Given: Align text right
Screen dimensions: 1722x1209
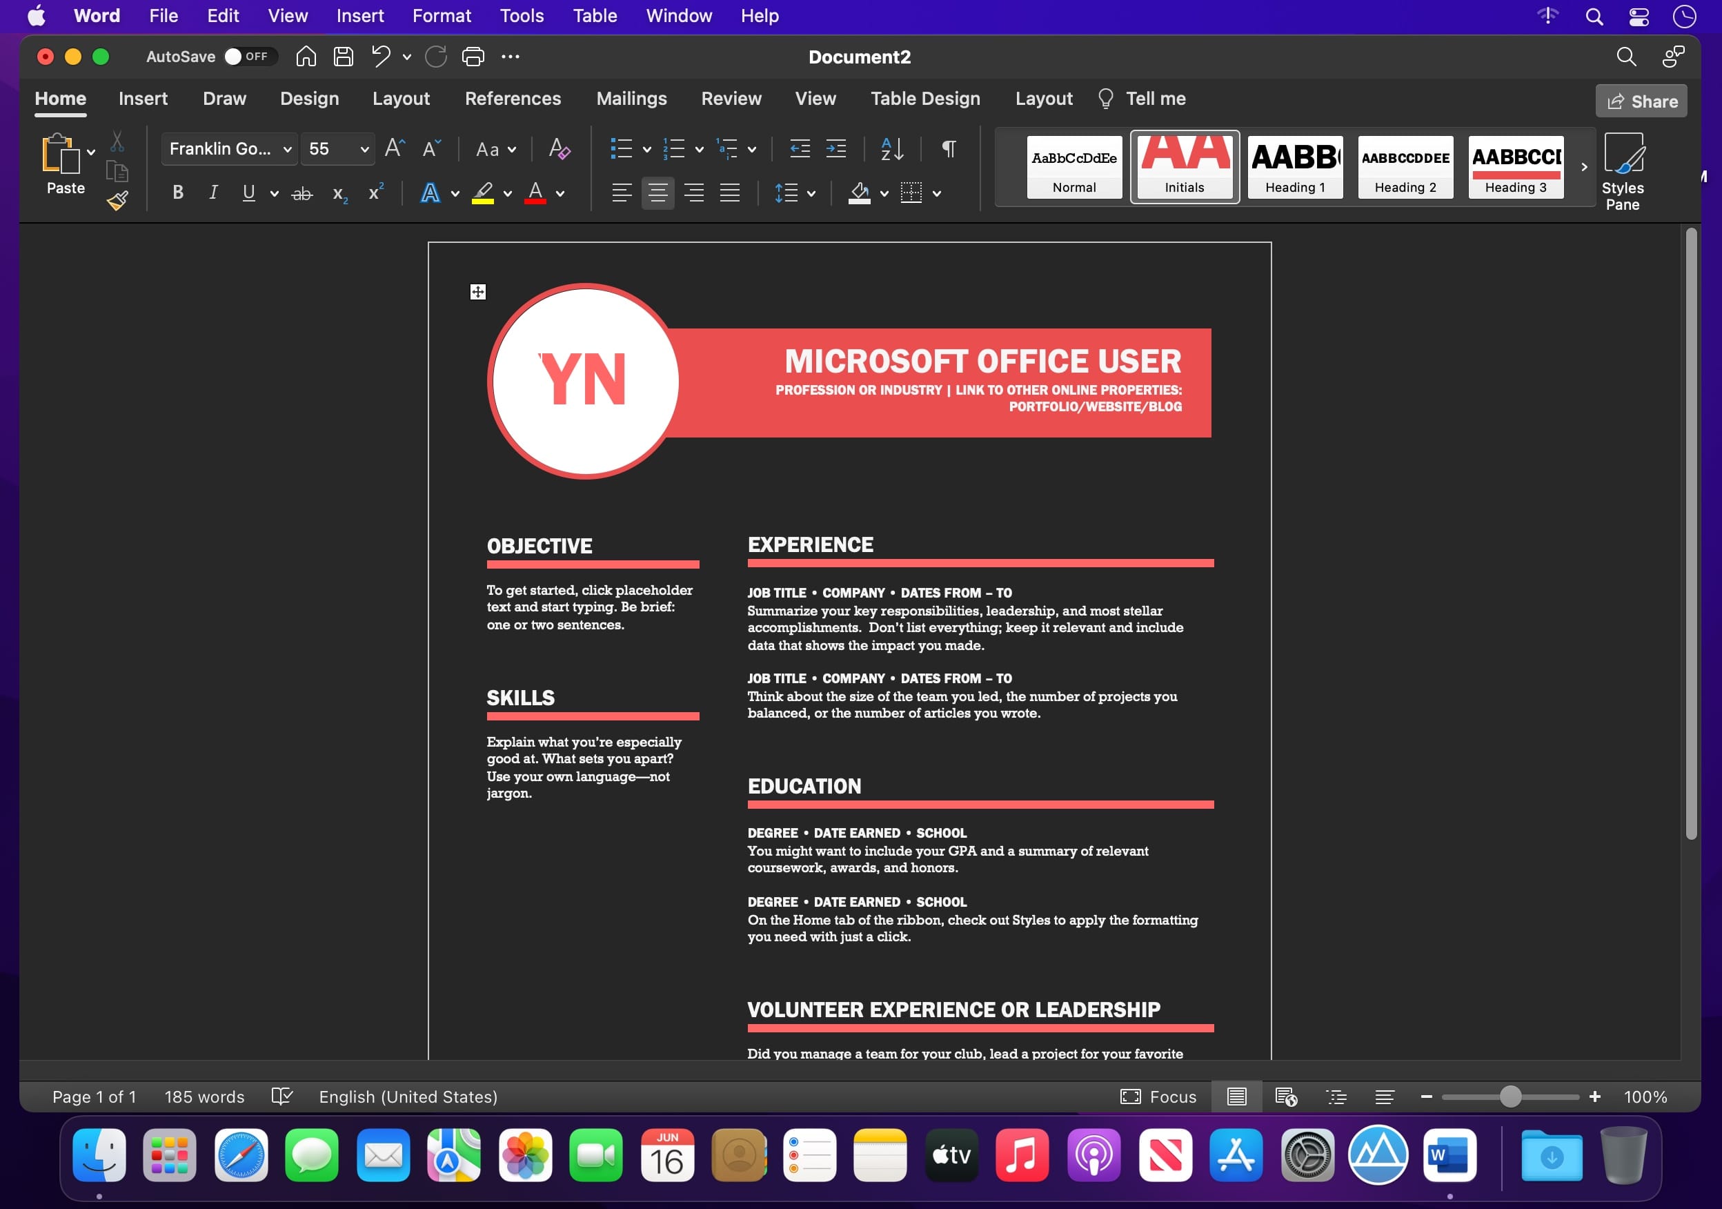Looking at the screenshot, I should (x=694, y=193).
